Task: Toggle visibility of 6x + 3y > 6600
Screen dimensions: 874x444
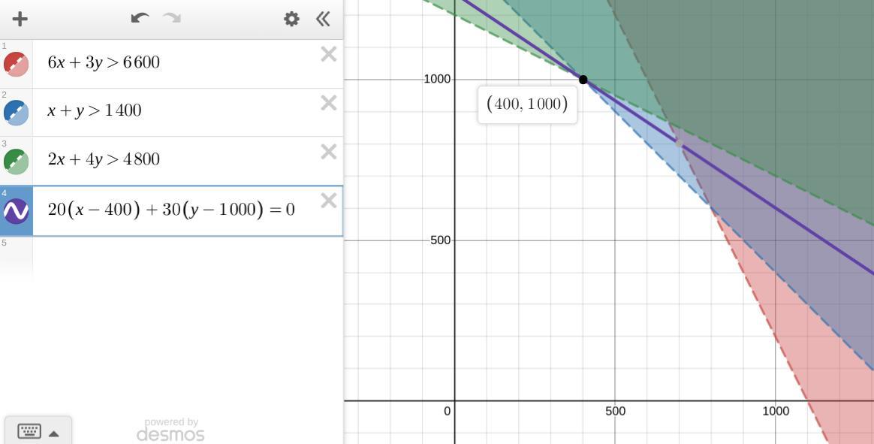Action: coord(17,64)
